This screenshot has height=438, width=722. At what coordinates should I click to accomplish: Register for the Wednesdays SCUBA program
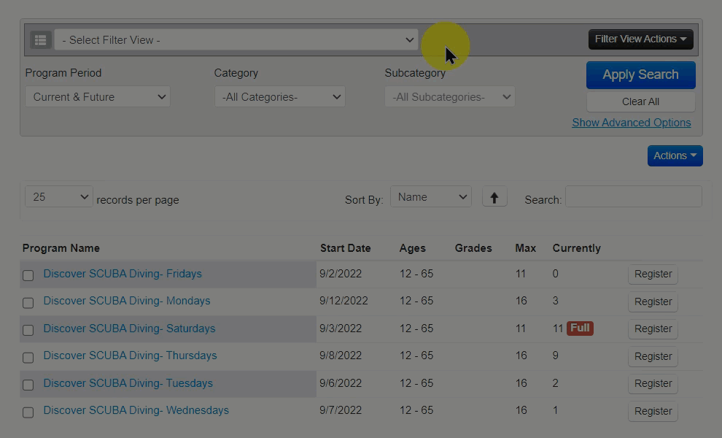[x=653, y=411]
